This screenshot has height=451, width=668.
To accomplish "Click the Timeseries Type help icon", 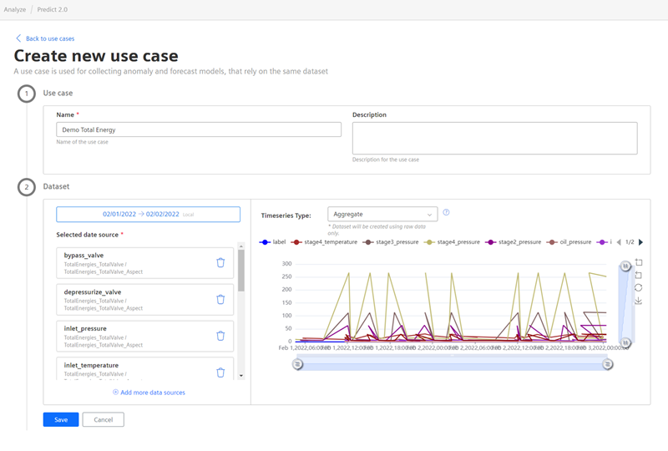I will [x=447, y=213].
